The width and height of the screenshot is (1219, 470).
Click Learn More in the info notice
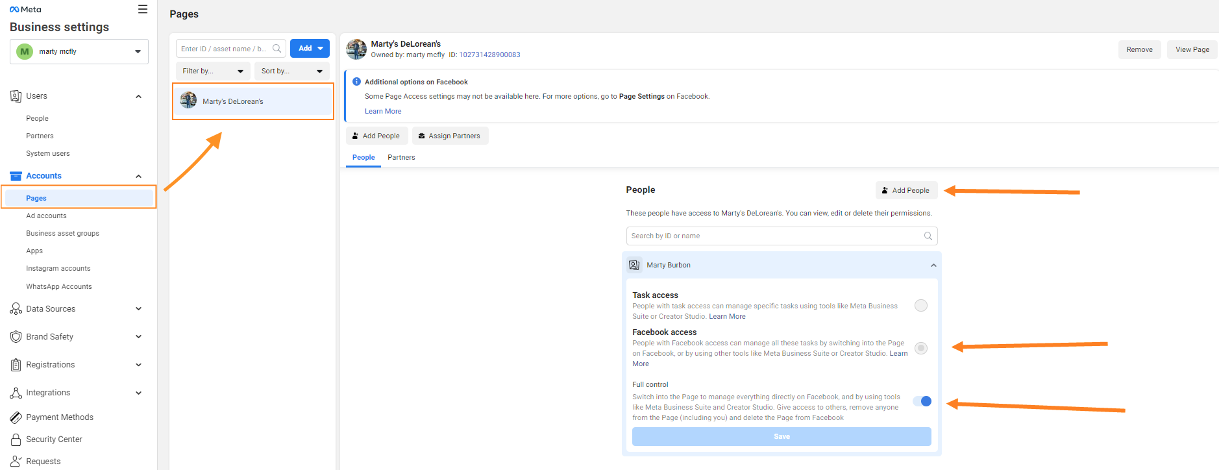pyautogui.click(x=383, y=111)
